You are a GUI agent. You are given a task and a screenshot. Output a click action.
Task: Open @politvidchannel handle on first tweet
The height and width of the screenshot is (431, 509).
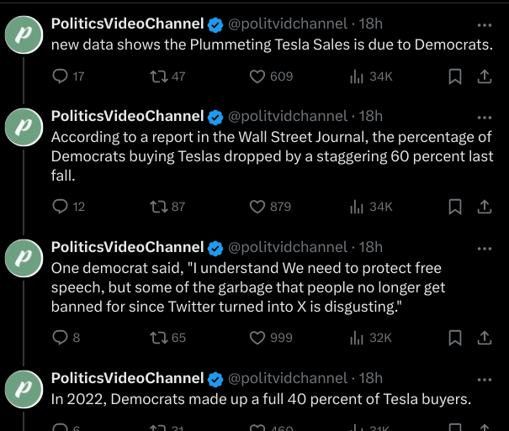tap(288, 24)
